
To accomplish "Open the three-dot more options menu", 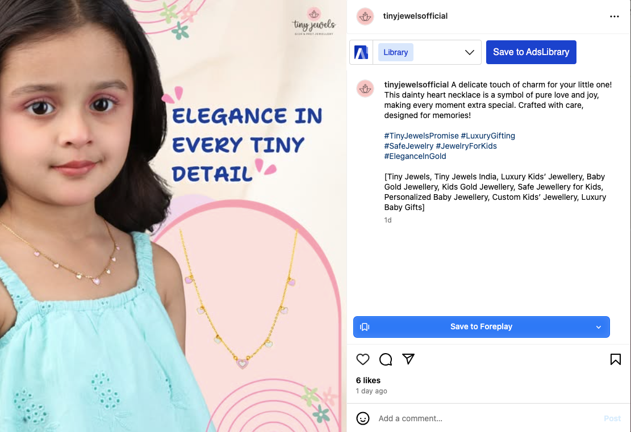I will click(615, 16).
